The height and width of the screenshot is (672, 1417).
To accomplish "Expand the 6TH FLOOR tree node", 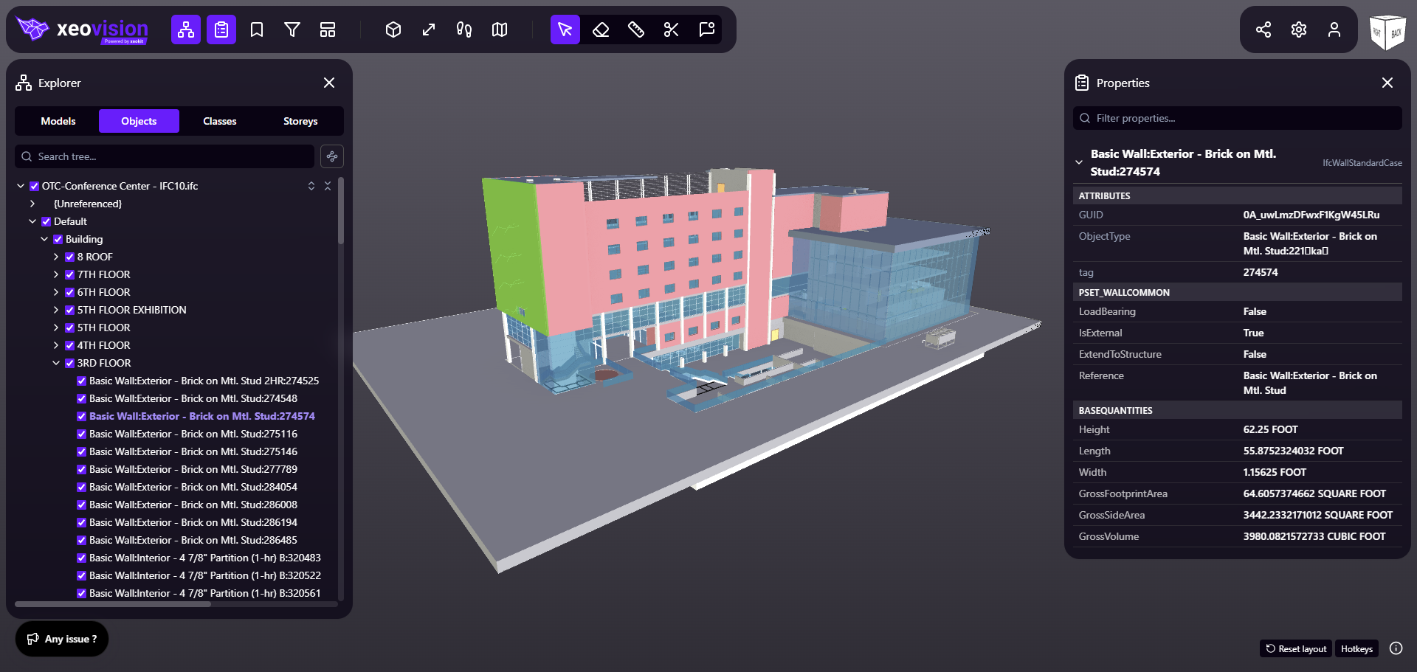I will (56, 292).
